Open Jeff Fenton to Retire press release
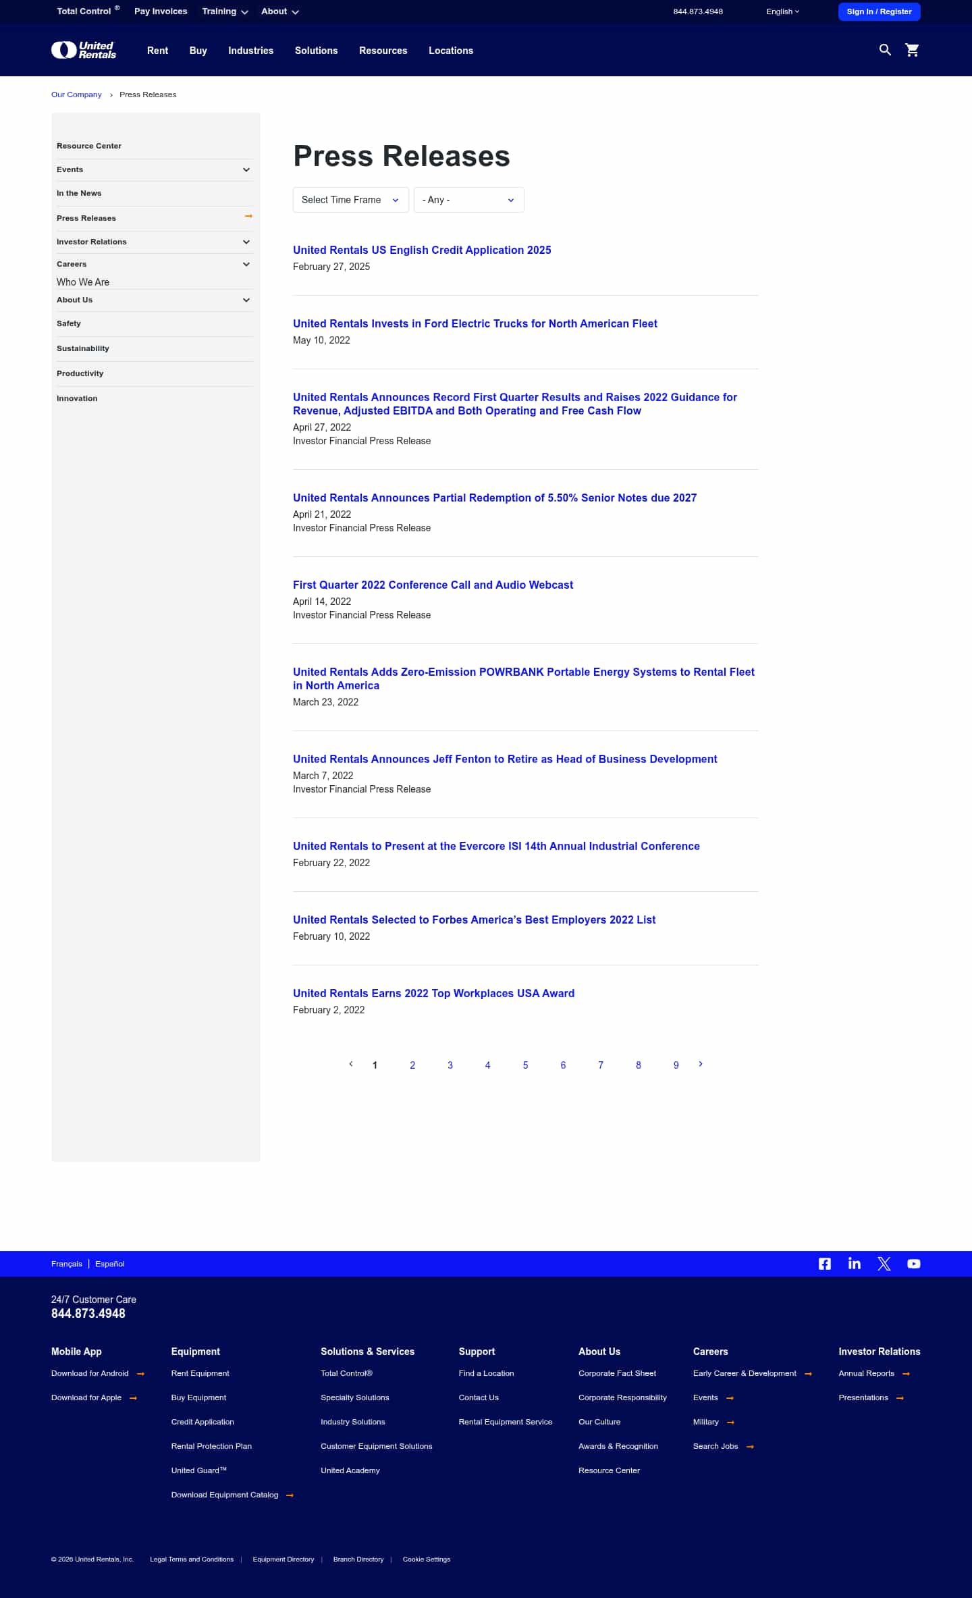Image resolution: width=972 pixels, height=1598 pixels. pyautogui.click(x=505, y=759)
